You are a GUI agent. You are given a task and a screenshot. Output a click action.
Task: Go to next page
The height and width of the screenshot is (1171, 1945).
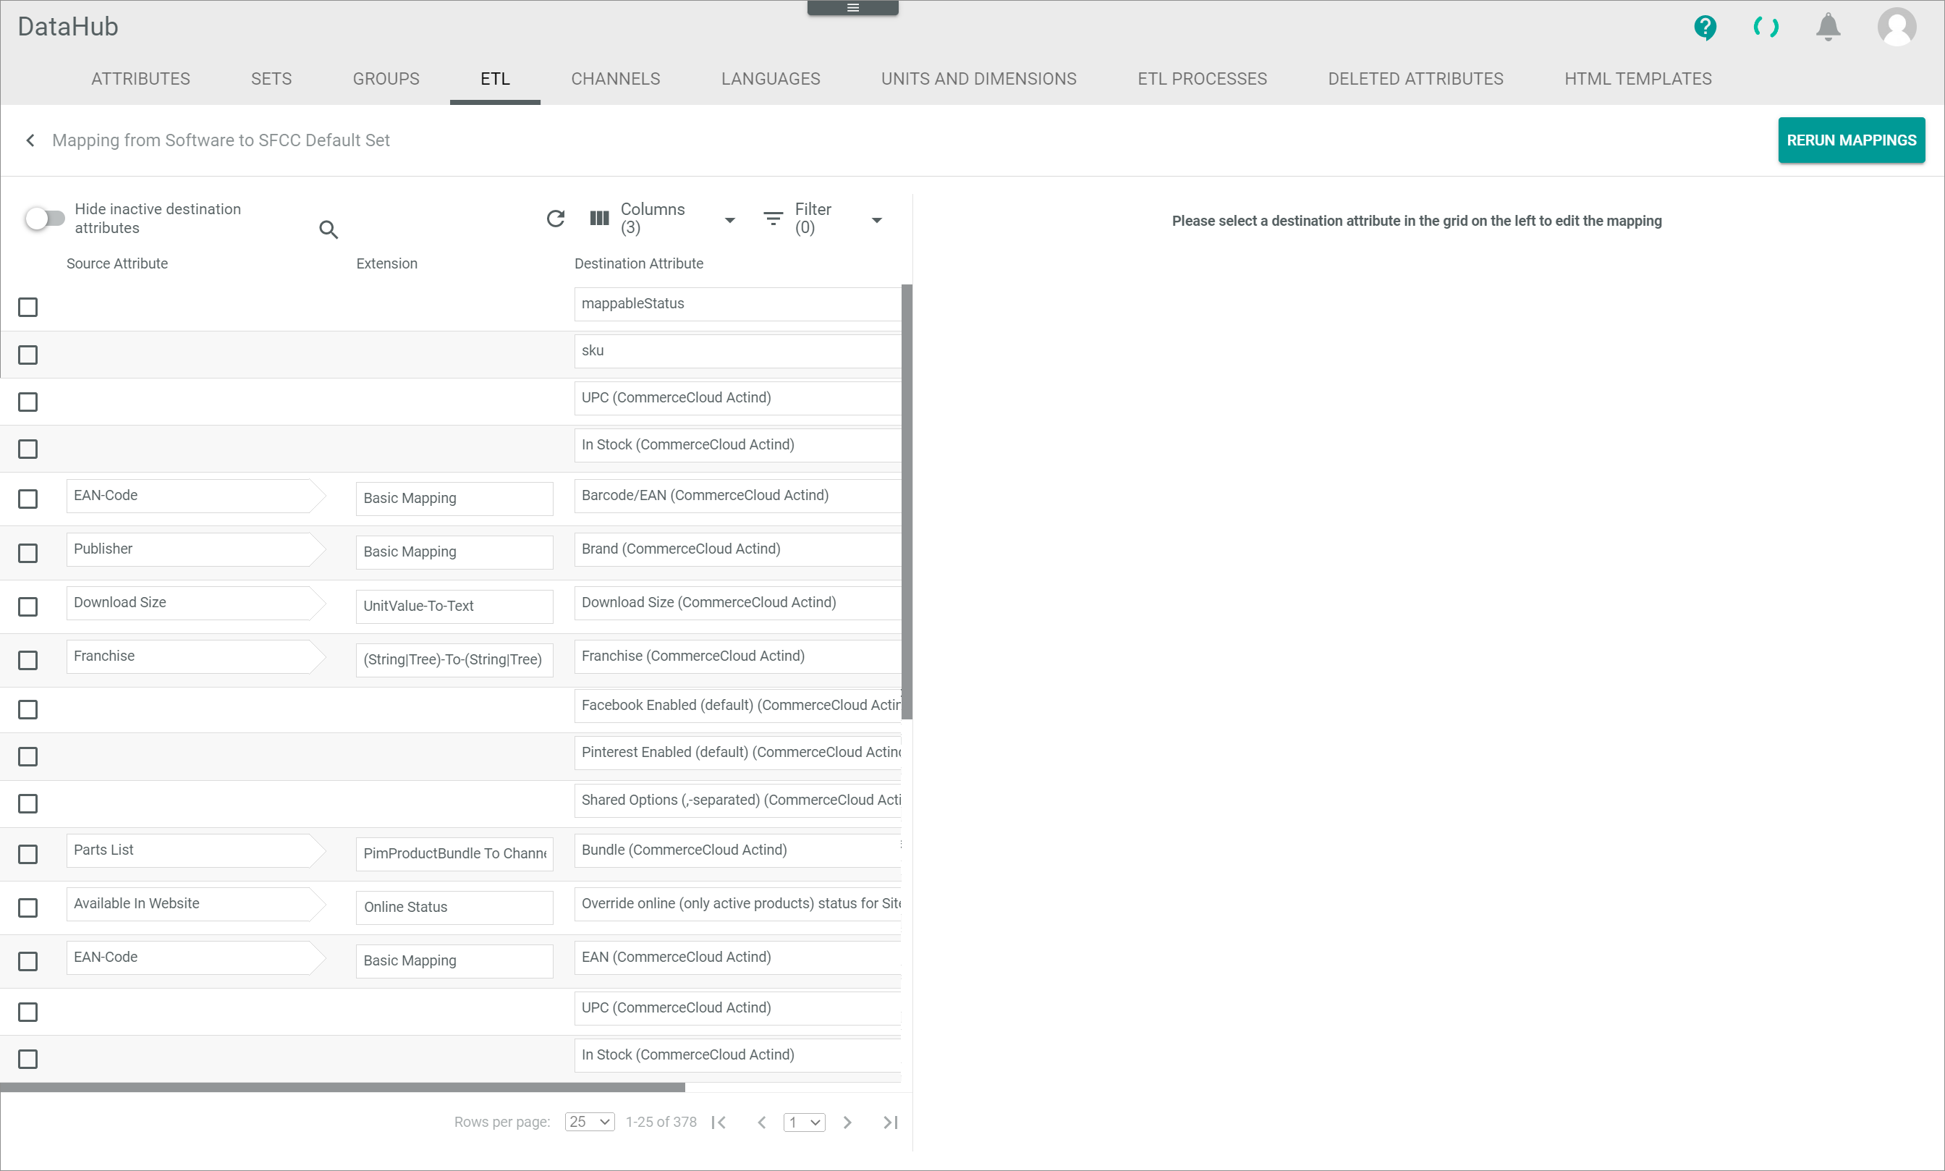[x=847, y=1122]
